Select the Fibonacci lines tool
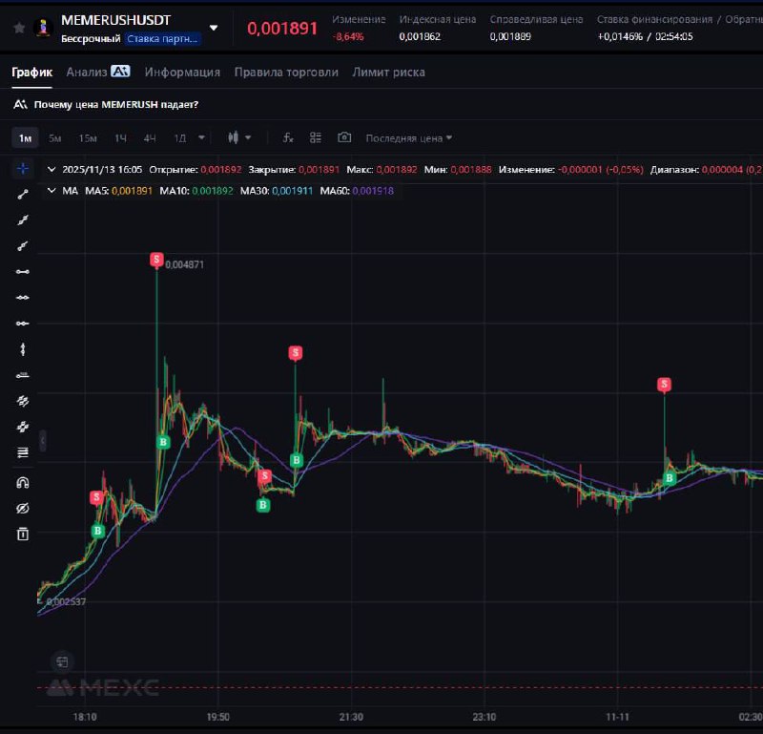Viewport: 763px width, 734px height. (x=22, y=452)
